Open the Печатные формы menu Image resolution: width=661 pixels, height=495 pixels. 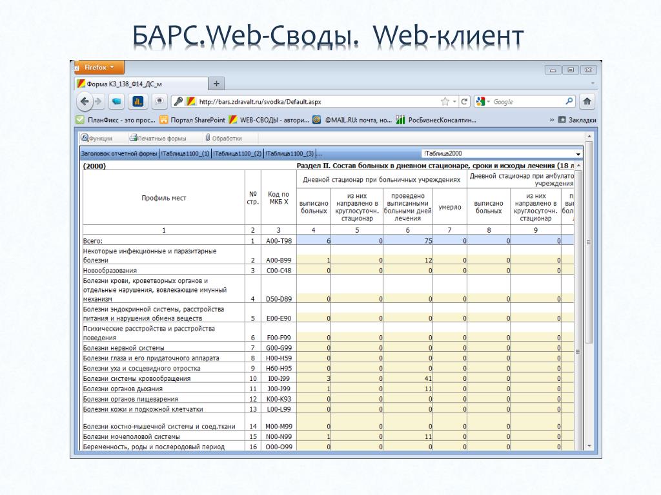click(158, 138)
